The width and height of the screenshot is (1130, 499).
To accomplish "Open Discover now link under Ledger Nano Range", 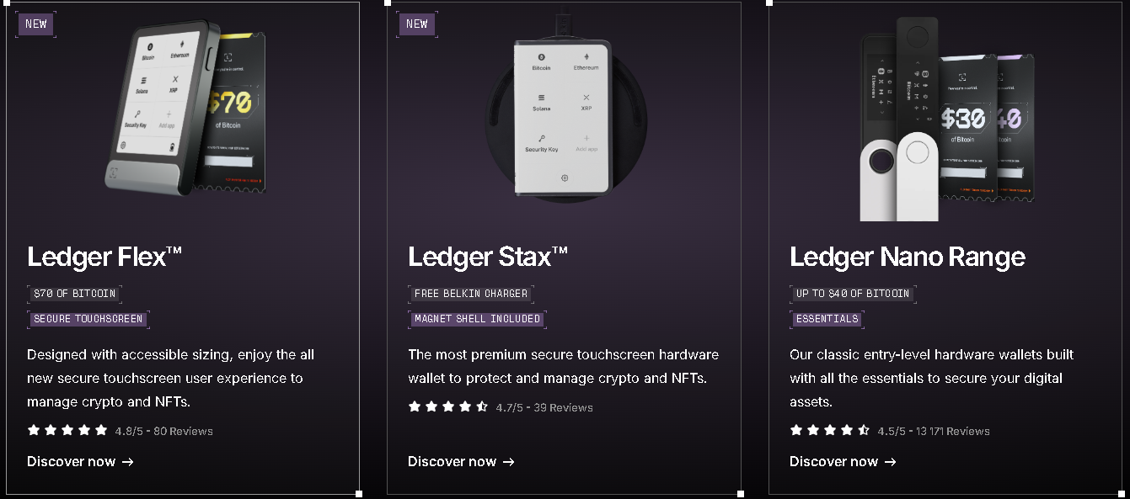I will [x=843, y=461].
